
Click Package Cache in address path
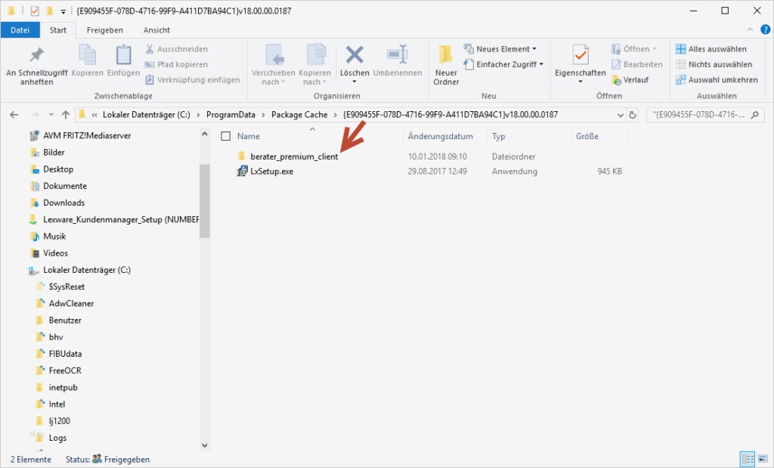pos(299,114)
